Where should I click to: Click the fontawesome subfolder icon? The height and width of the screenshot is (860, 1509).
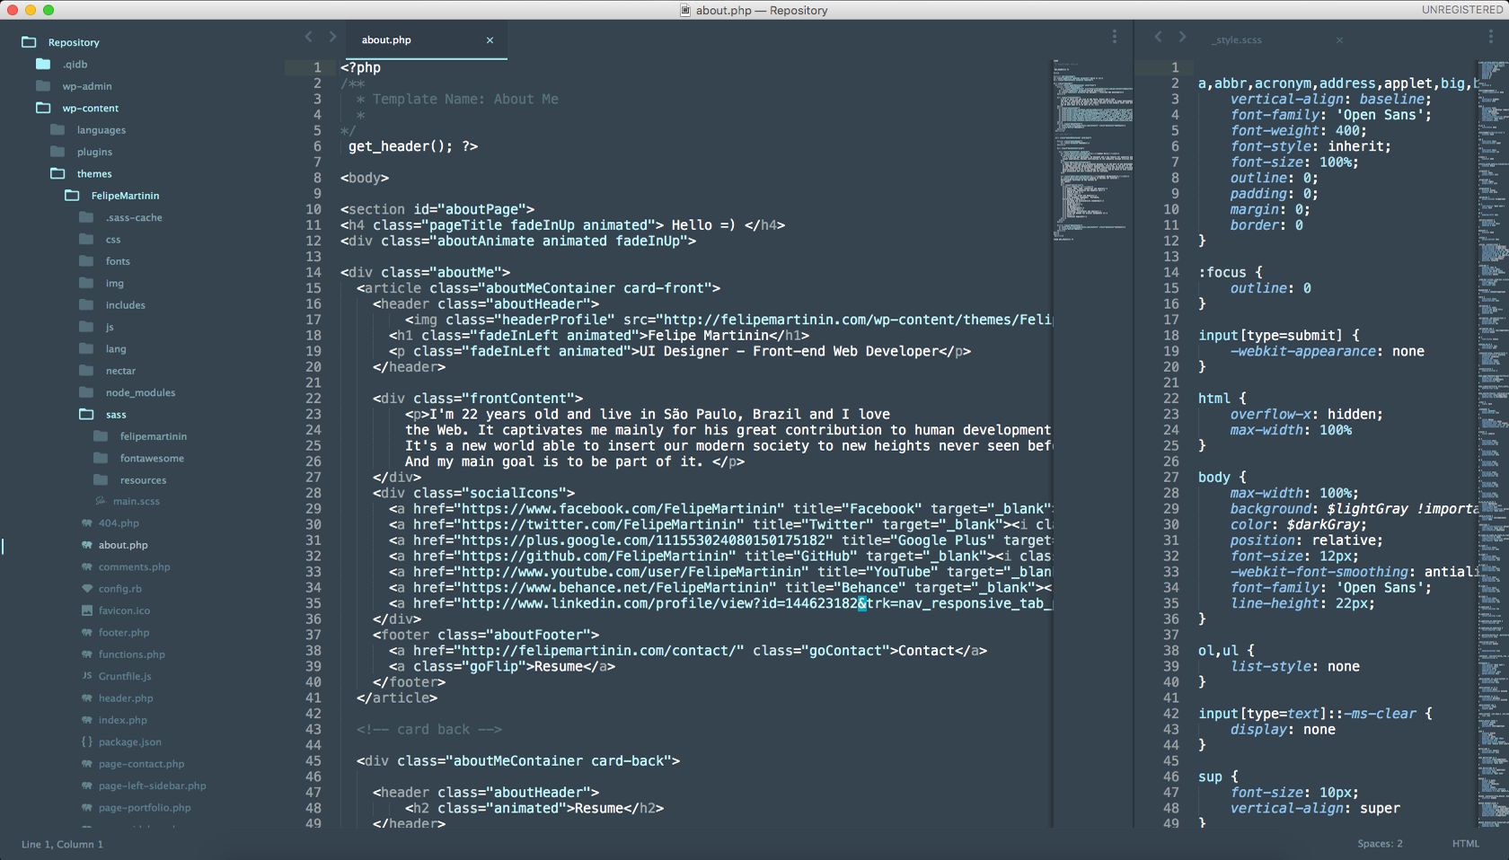click(x=101, y=458)
